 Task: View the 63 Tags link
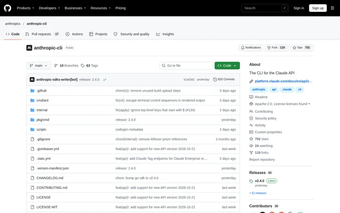coord(89,65)
